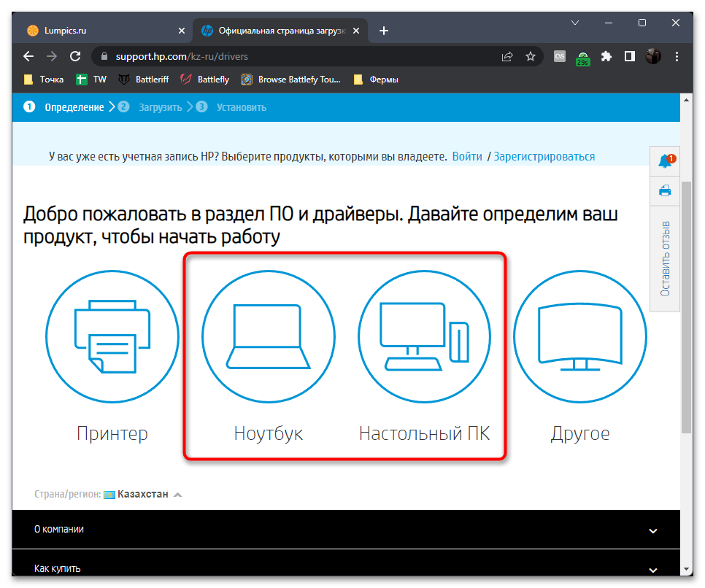Maximize the browser window
The height and width of the screenshot is (588, 705).
[x=642, y=23]
